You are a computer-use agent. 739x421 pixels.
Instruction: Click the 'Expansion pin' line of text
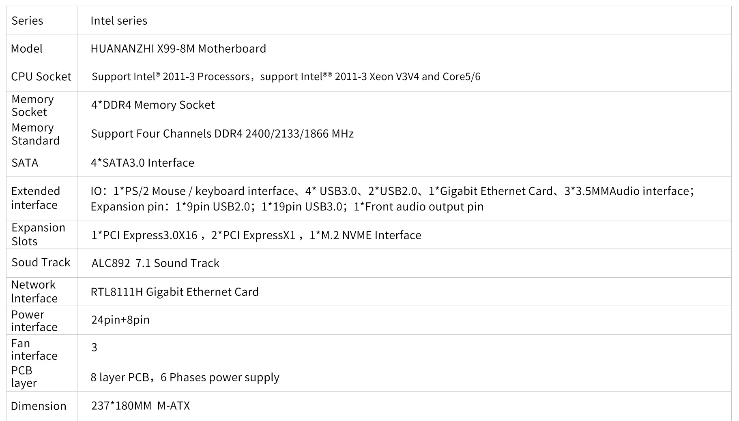287,206
